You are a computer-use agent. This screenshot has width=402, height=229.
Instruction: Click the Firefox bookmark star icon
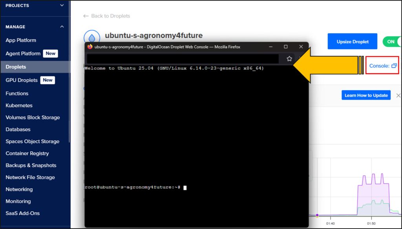(289, 59)
